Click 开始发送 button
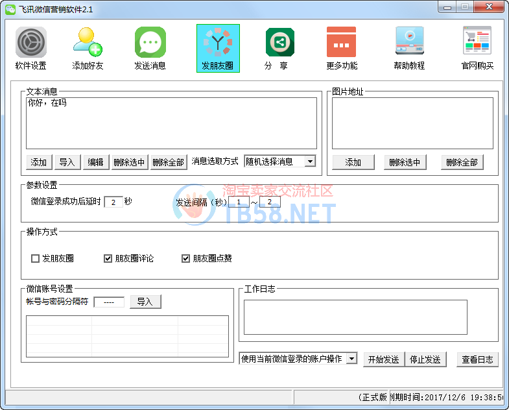 pos(383,359)
